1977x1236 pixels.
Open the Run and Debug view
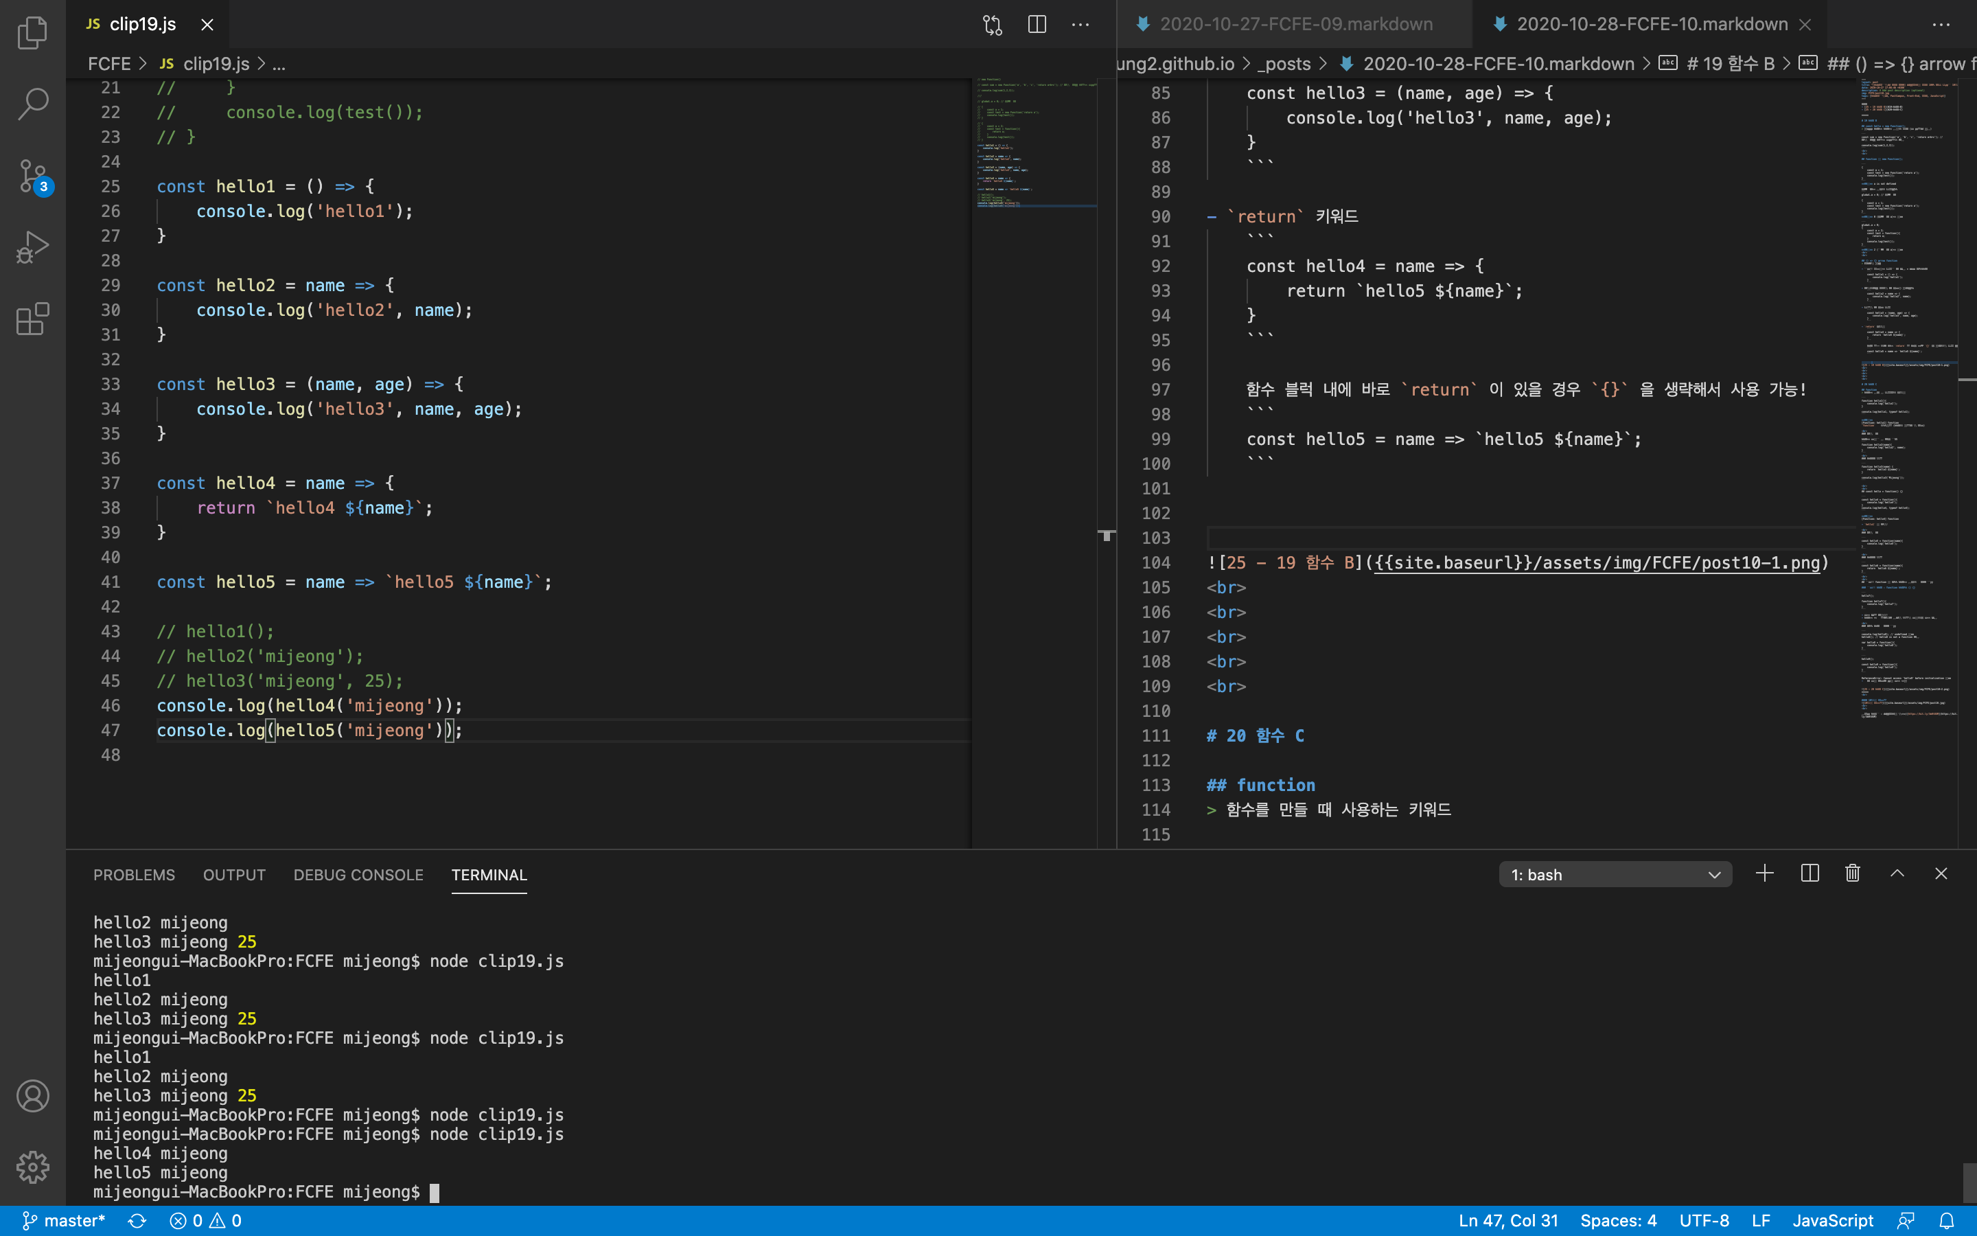[x=33, y=247]
